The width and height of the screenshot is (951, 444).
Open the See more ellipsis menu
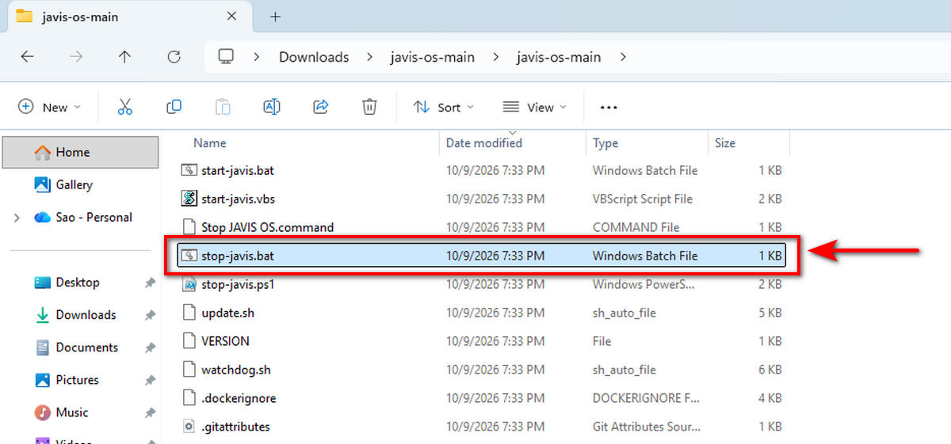pos(609,108)
